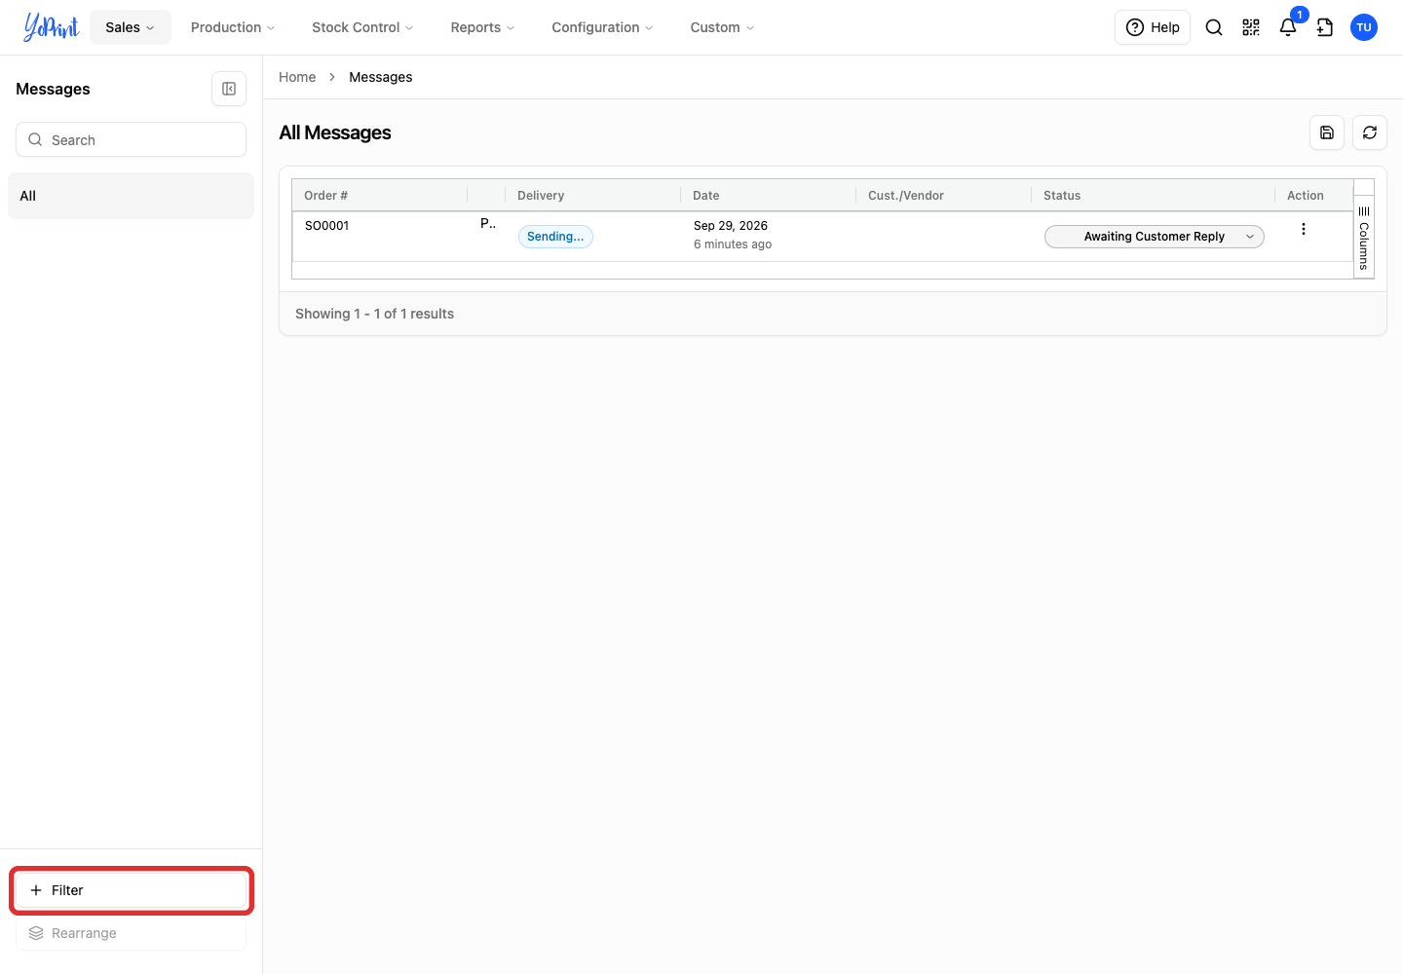Open notifications bell
Viewport: 1403px width, 974px height.
point(1288,27)
